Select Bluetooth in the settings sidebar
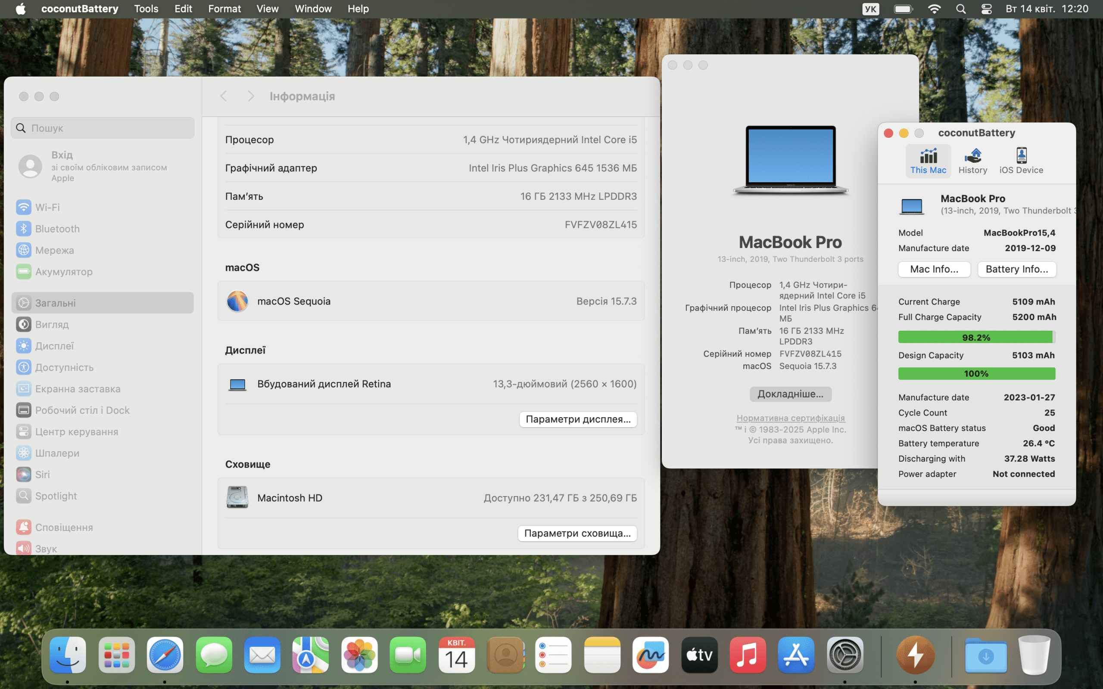The image size is (1103, 689). pos(57,229)
